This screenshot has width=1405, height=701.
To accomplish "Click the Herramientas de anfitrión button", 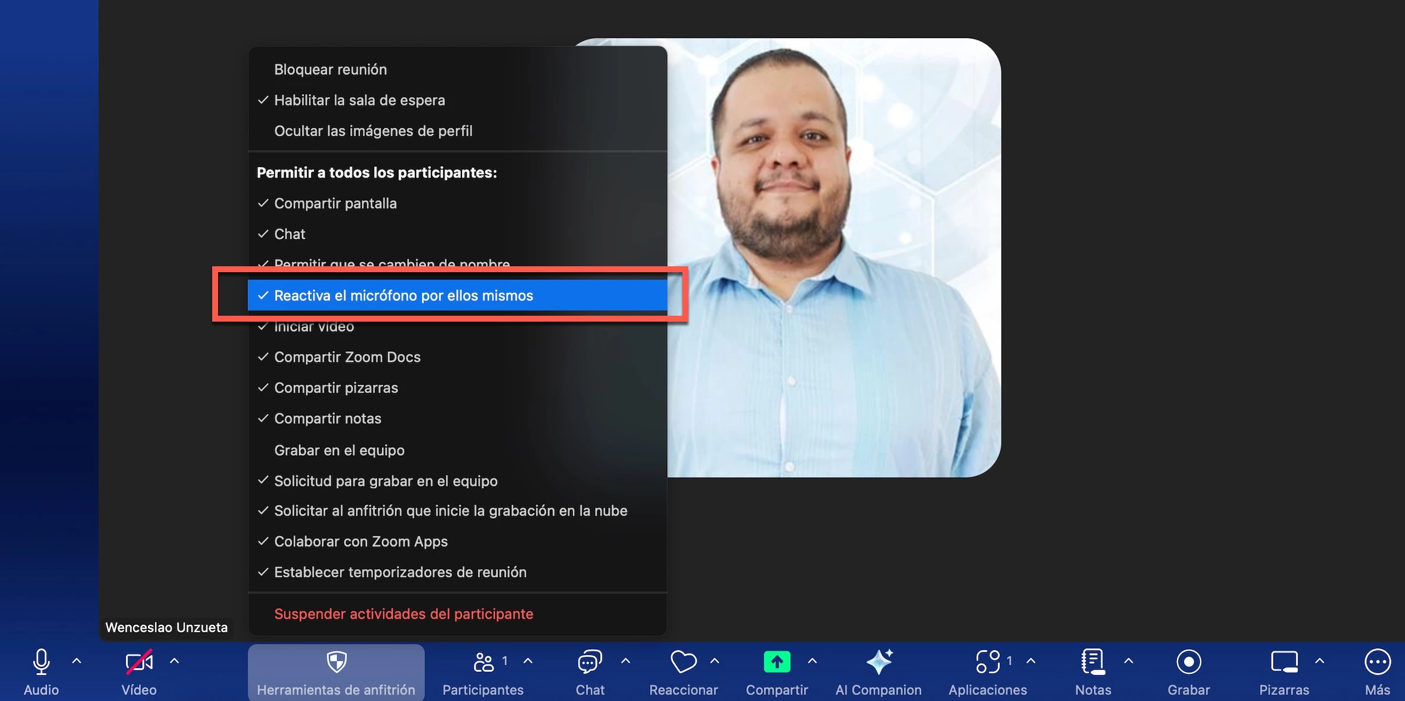I will click(x=336, y=673).
